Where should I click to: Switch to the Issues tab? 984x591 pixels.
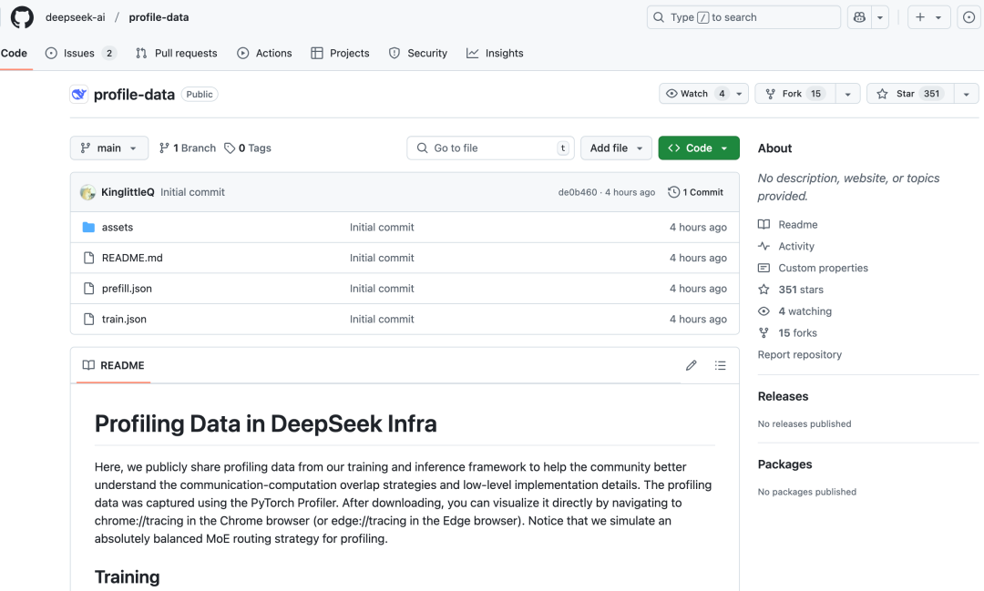click(x=81, y=54)
